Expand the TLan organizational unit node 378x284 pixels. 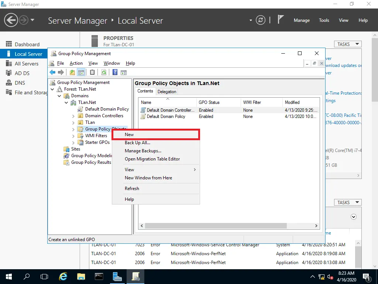pos(73,123)
